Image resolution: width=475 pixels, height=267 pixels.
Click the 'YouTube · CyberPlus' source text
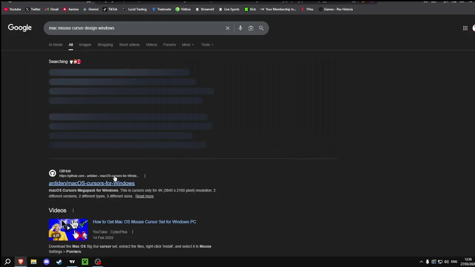[110, 232]
